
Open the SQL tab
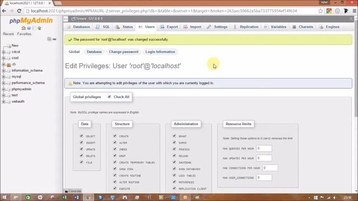(x=103, y=27)
